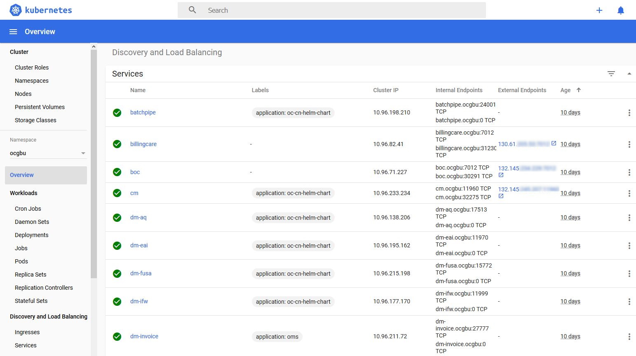Select Deployments in the sidebar

pos(32,235)
